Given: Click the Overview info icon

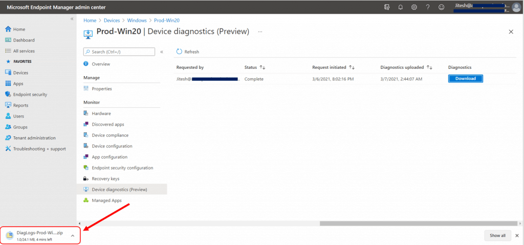Looking at the screenshot, I should coord(86,64).
